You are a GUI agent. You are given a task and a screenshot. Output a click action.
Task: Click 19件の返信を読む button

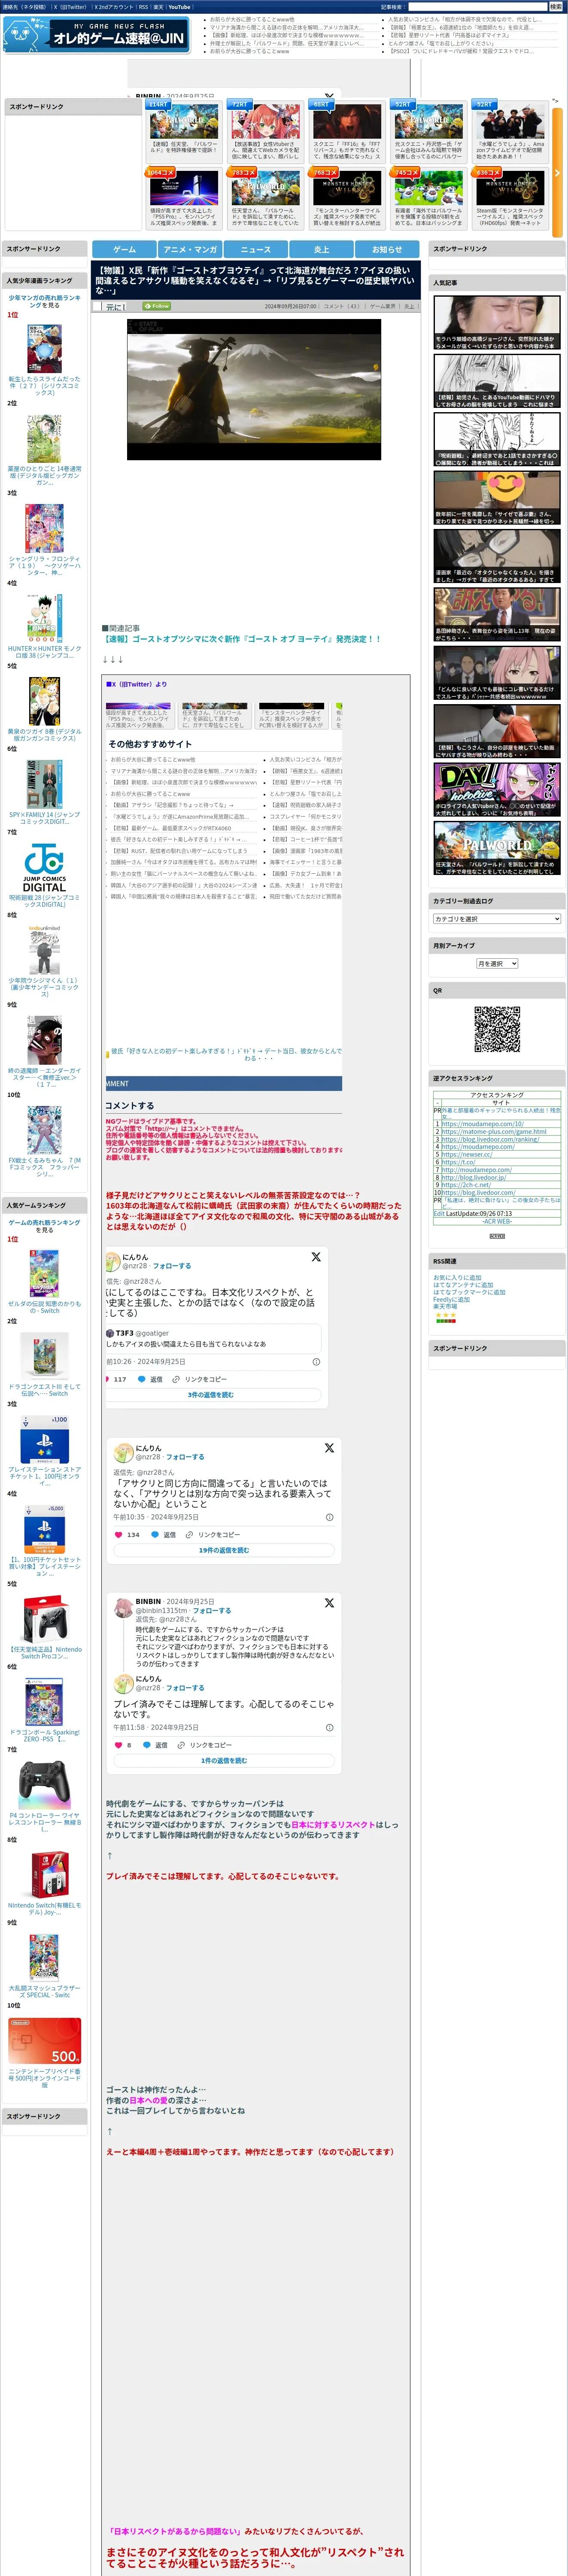[x=224, y=1550]
